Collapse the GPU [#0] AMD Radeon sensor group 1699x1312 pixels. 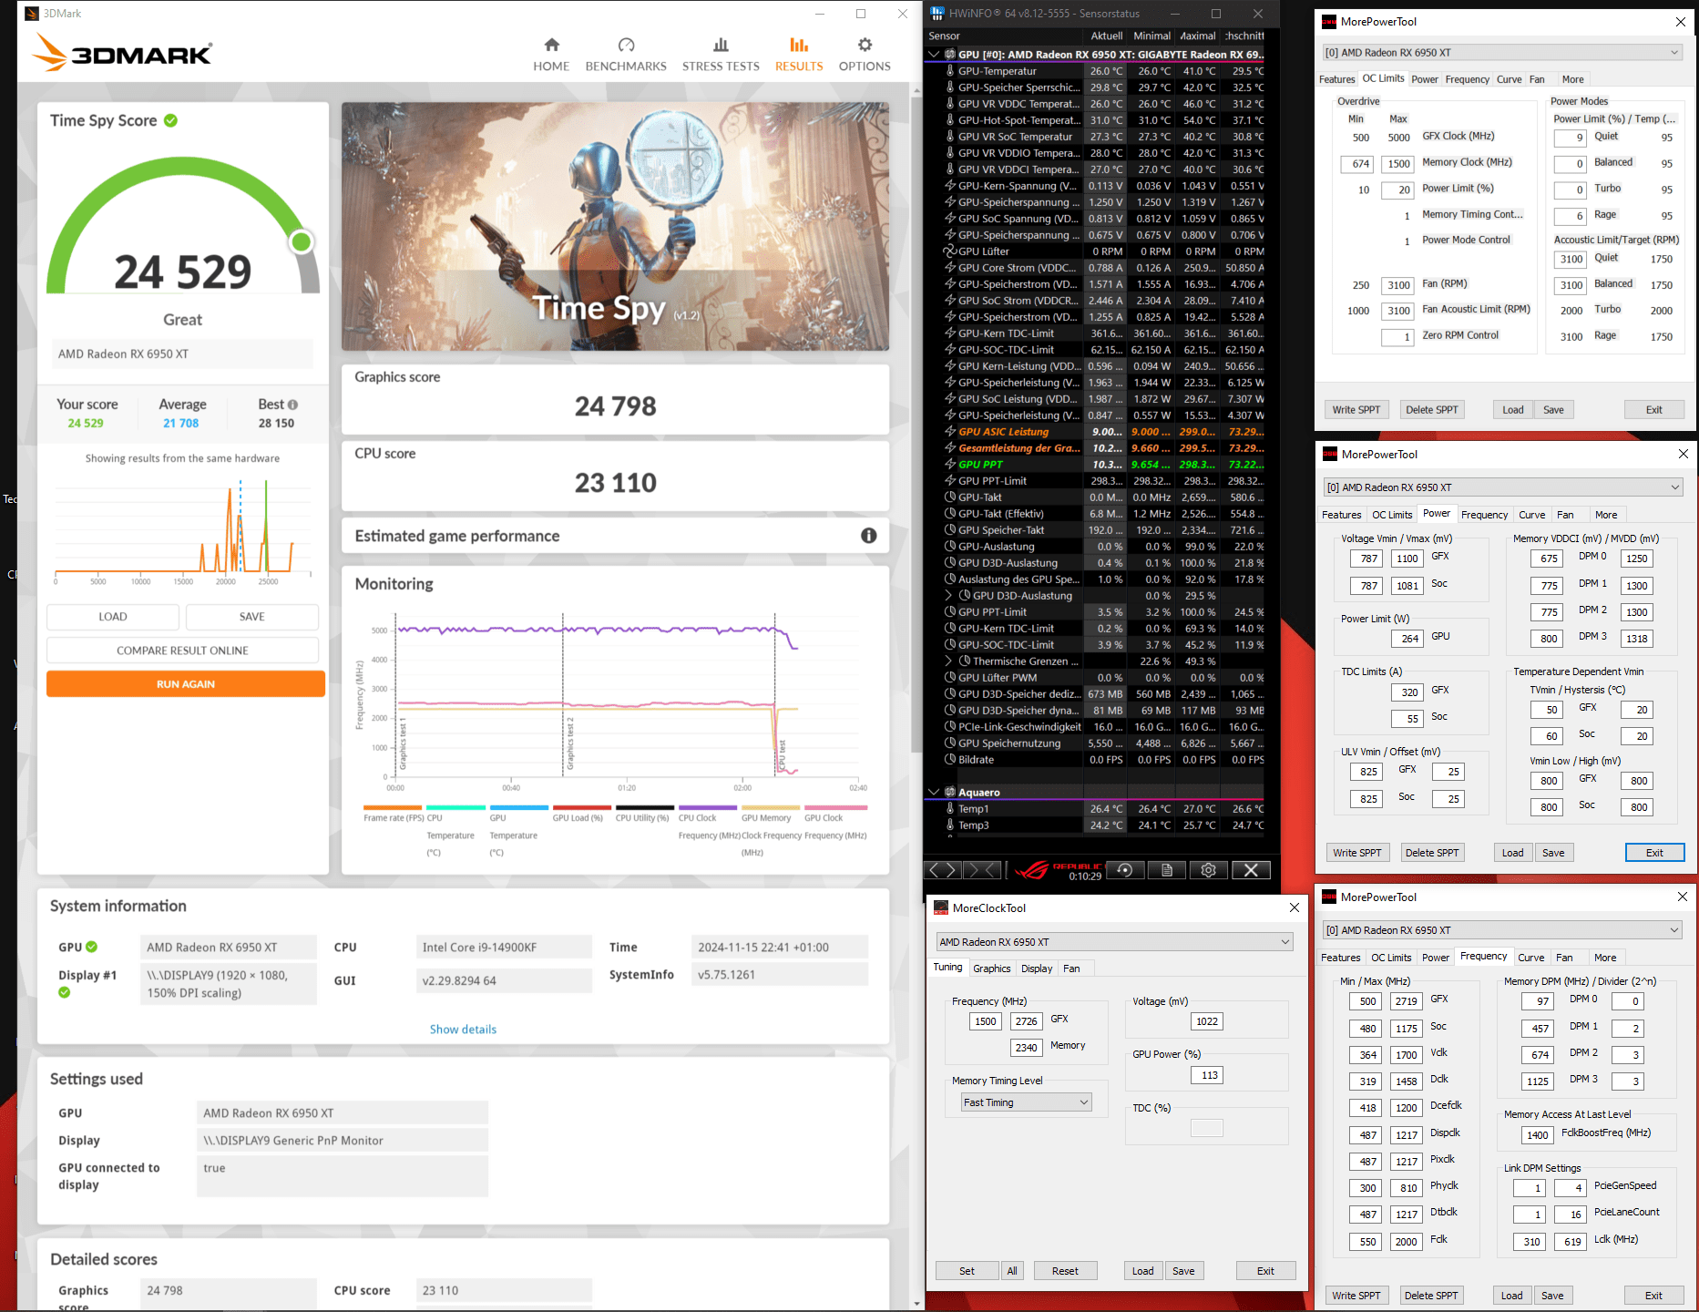pyautogui.click(x=933, y=55)
